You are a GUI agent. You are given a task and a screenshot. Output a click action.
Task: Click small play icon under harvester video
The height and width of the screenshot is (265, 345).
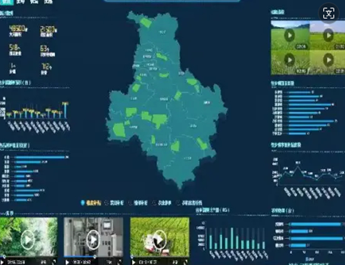(x=134, y=262)
